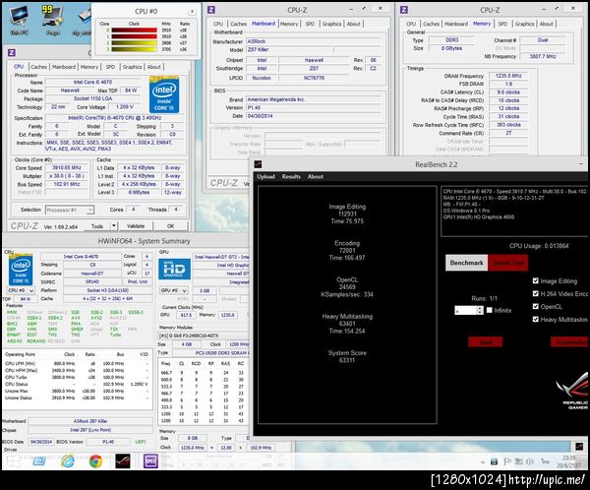
Task: Click the purple Z icon in the processor CPU-Z window
Action: (x=11, y=53)
